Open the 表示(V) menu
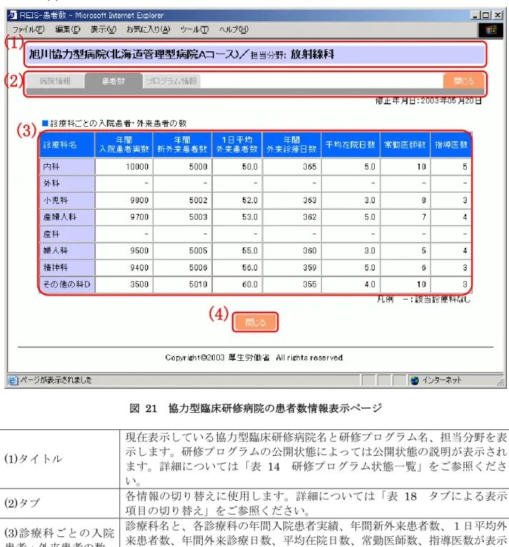 [104, 29]
